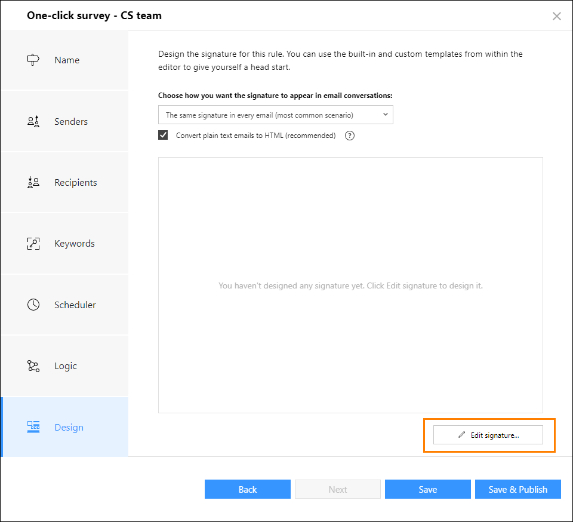Click Save & Publish
Viewport: 573px width, 522px height.
(x=518, y=489)
